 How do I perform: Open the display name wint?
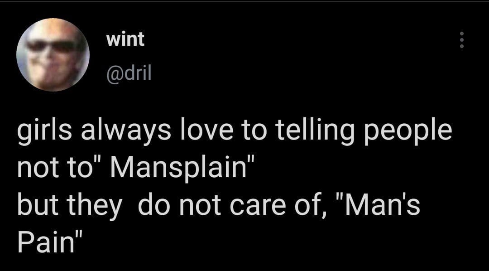coord(125,39)
